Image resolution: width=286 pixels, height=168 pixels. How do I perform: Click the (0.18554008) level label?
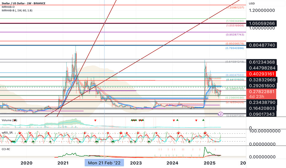pyautogui.click(x=235, y=102)
